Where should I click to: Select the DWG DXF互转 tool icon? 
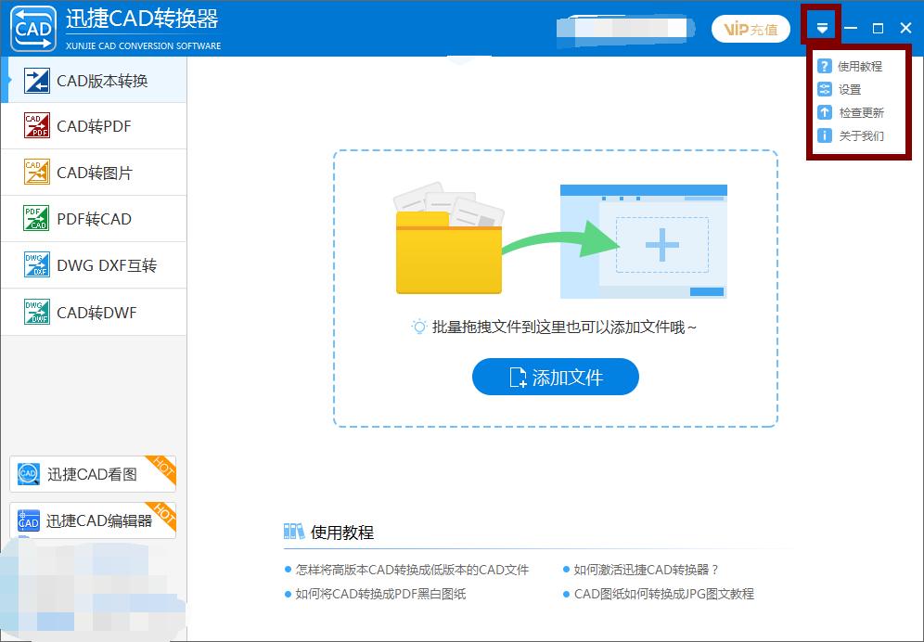tap(37, 264)
